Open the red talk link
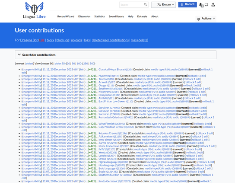 [x=42, y=40]
